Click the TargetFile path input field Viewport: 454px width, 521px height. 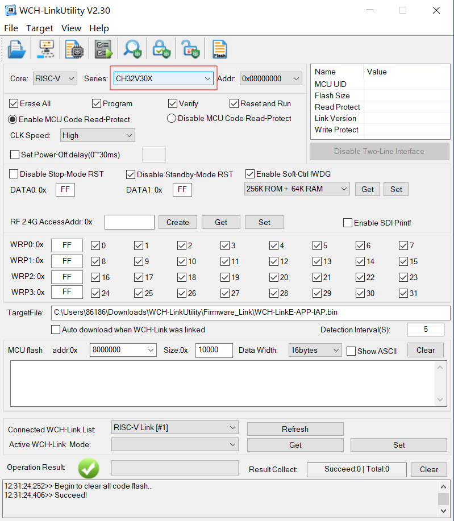point(251,312)
